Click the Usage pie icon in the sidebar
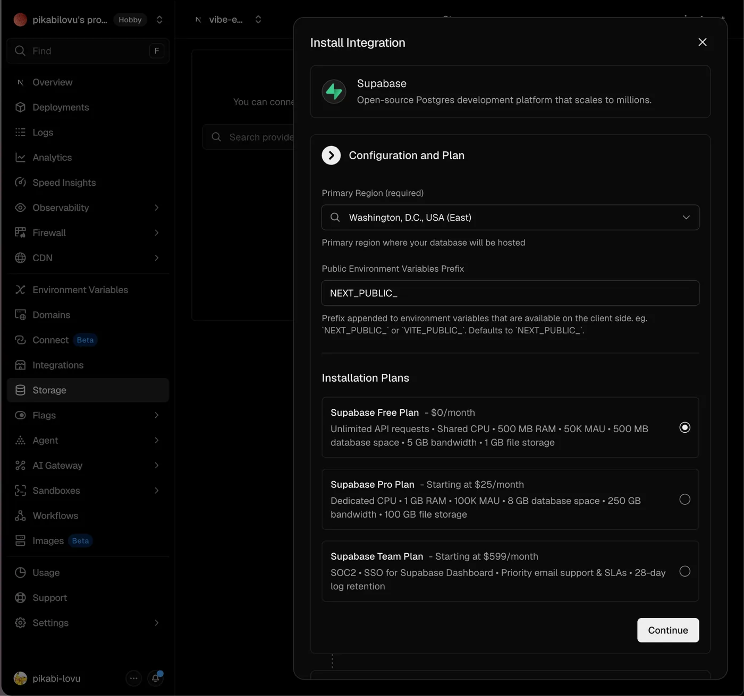744x696 pixels. click(20, 572)
